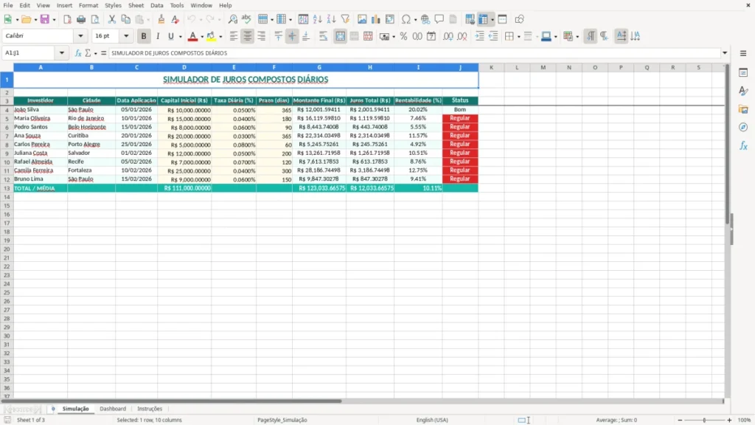The image size is (755, 425).
Task: Click the Open folder icon
Action: point(26,19)
